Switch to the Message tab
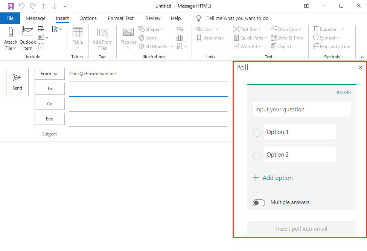This screenshot has width=367, height=251. point(35,18)
